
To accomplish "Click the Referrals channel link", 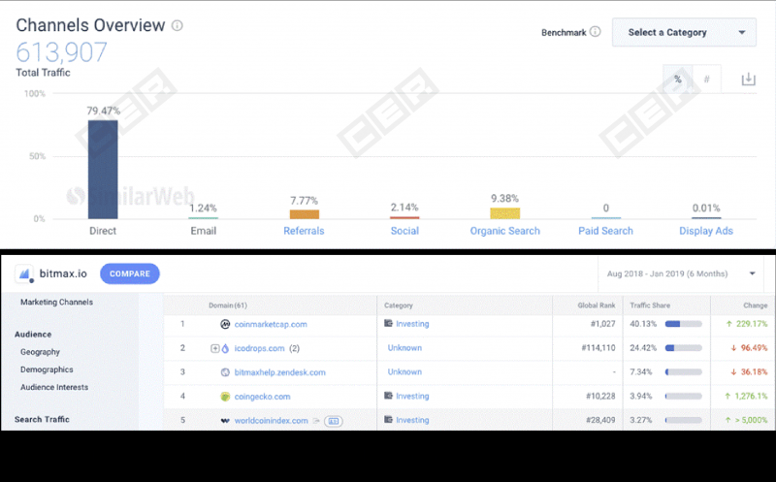I will (x=304, y=231).
